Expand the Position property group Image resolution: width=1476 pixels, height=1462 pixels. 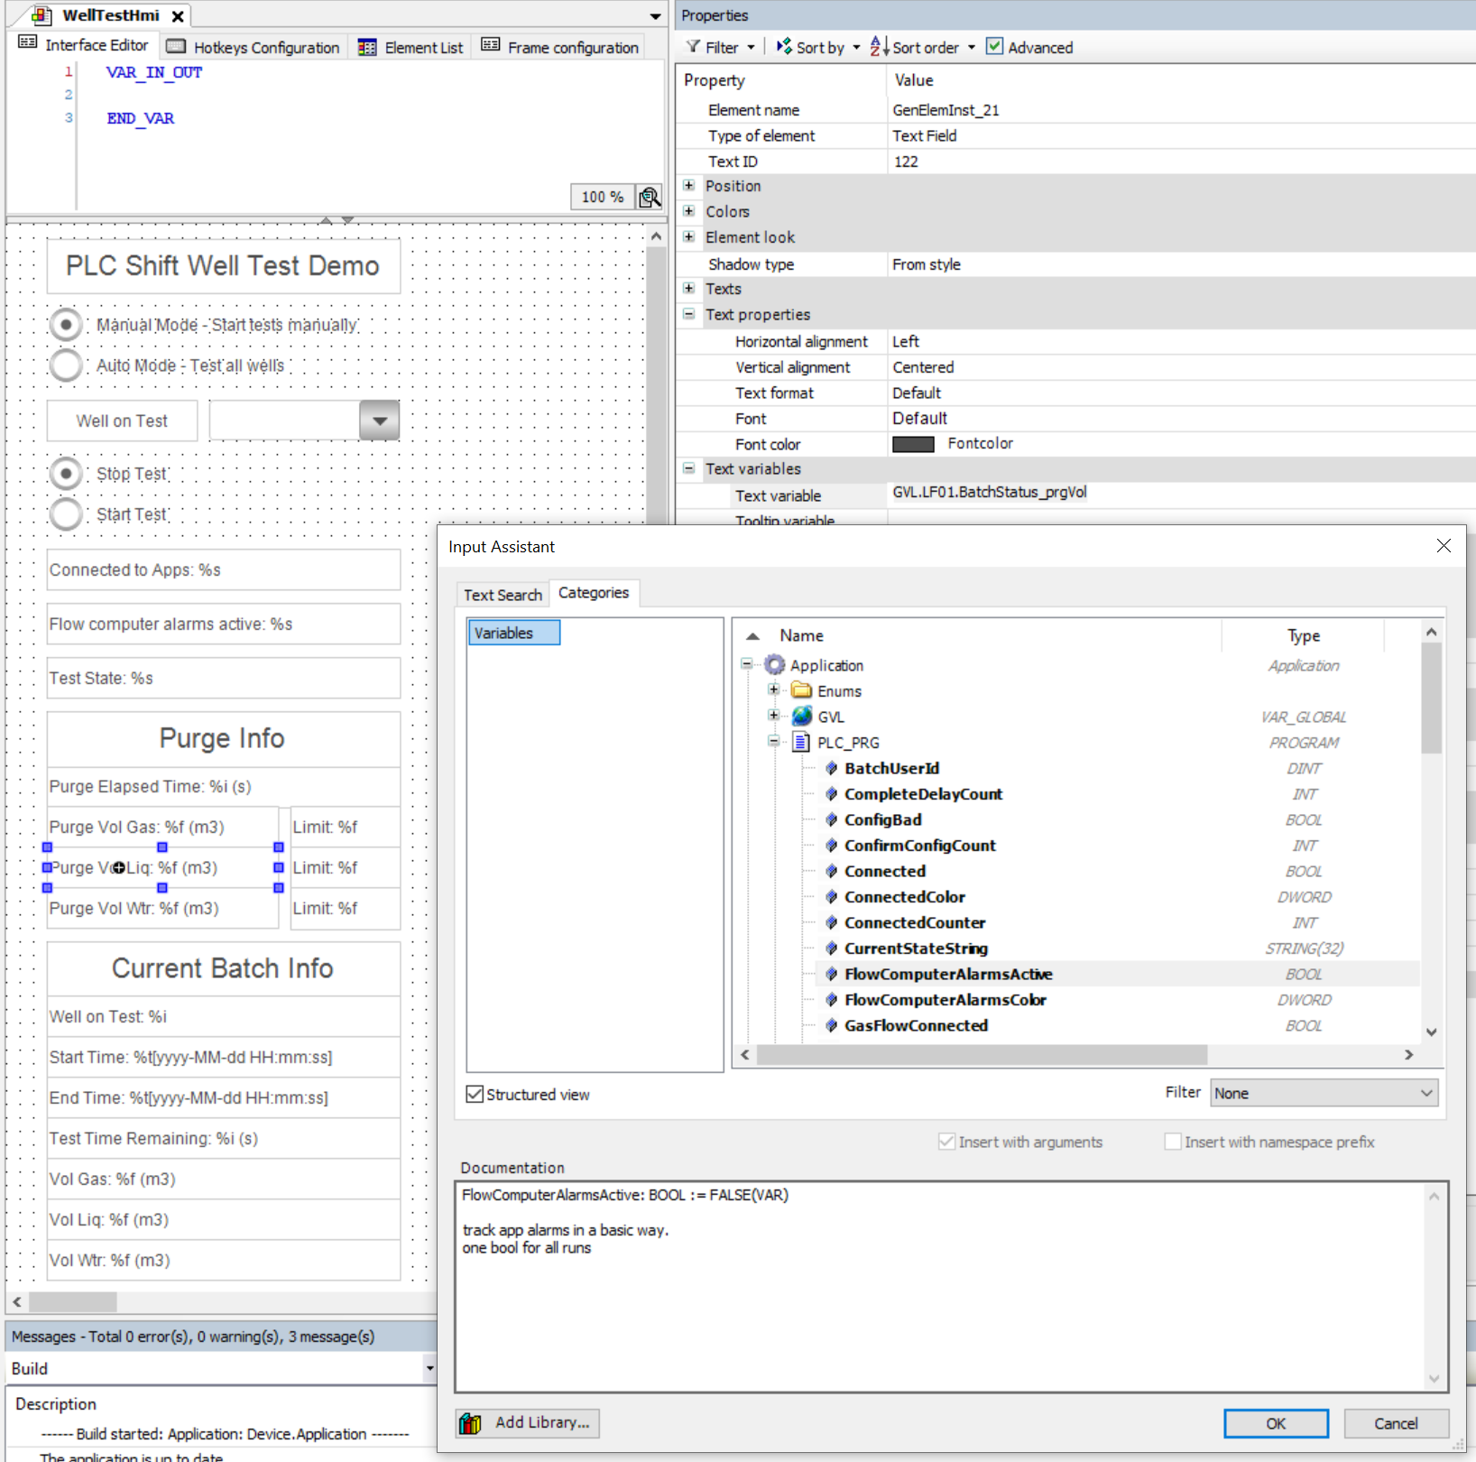pos(689,186)
